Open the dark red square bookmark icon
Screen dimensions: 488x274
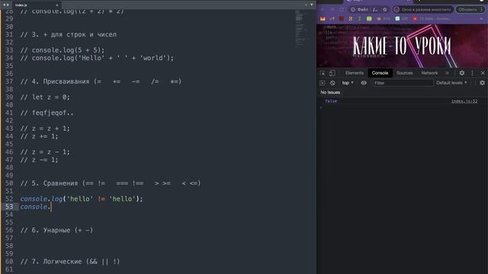pos(342,18)
